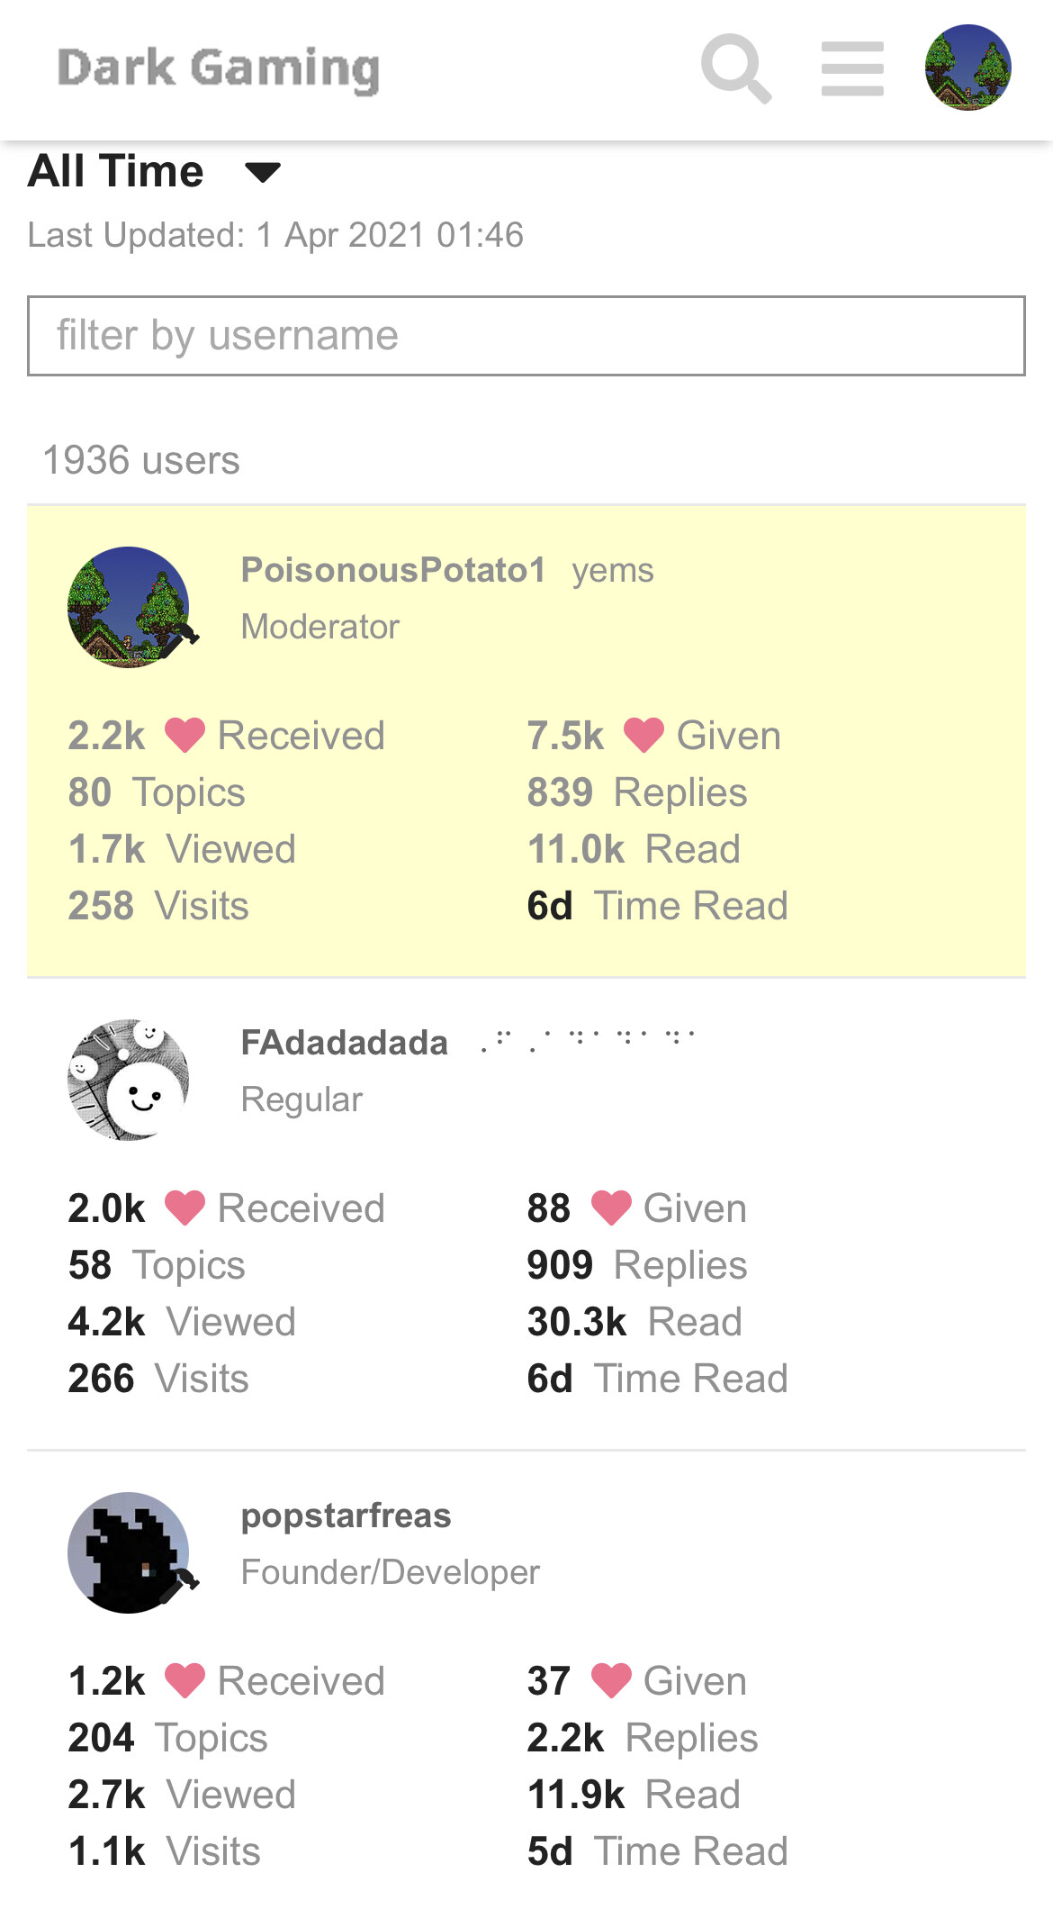
Task: Click the All Time period label
Action: [116, 171]
